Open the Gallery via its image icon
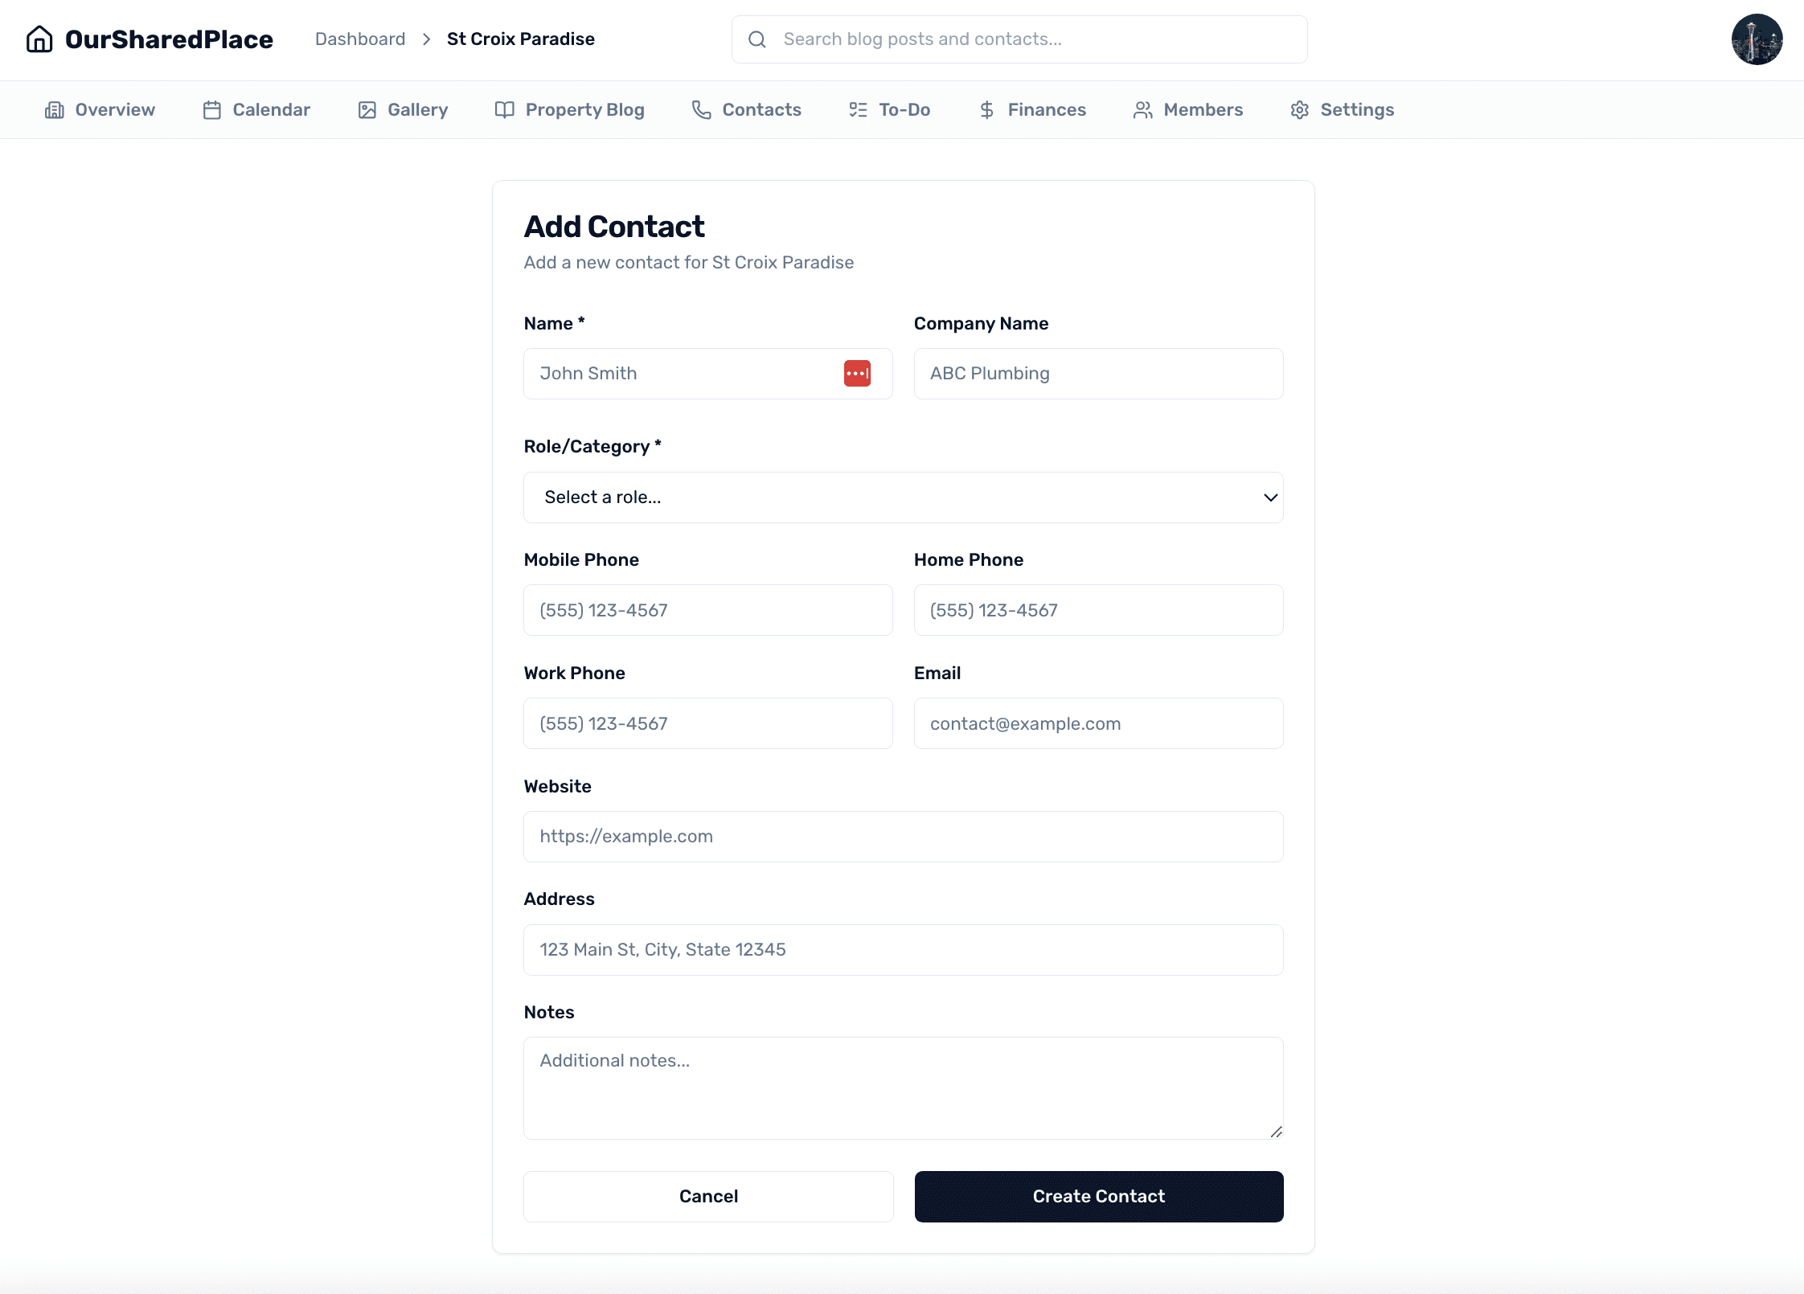 tap(366, 109)
